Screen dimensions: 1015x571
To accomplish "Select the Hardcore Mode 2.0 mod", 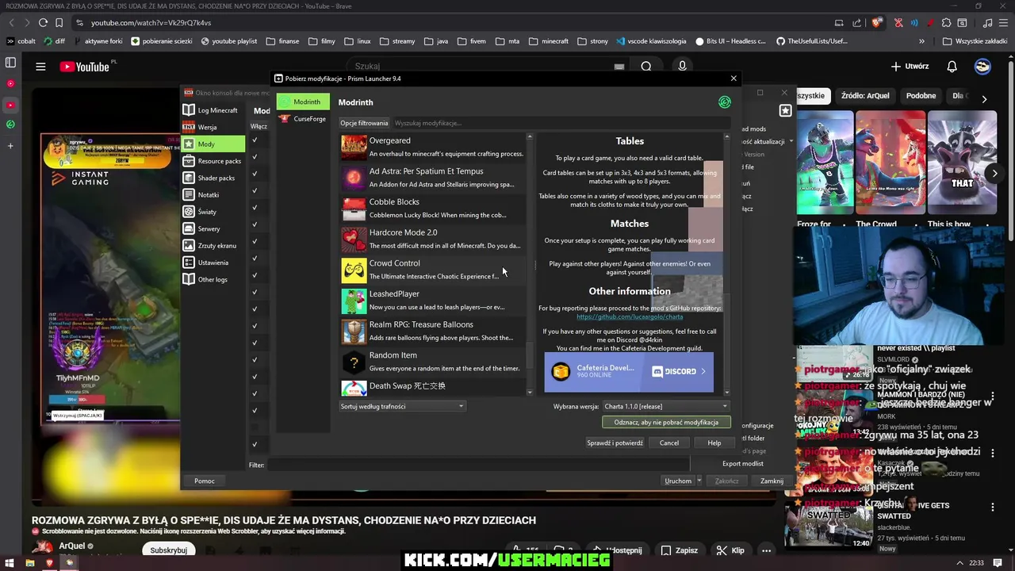I will 433,239.
